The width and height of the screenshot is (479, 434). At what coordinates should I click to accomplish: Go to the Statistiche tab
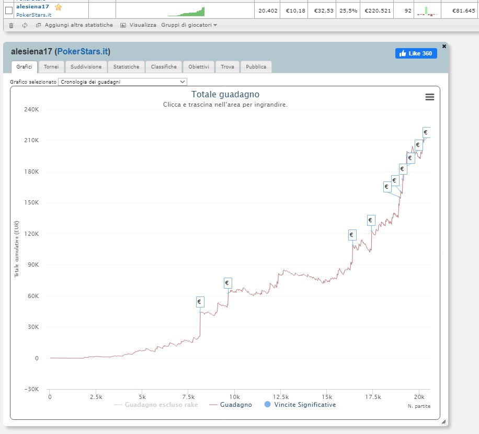coord(126,67)
